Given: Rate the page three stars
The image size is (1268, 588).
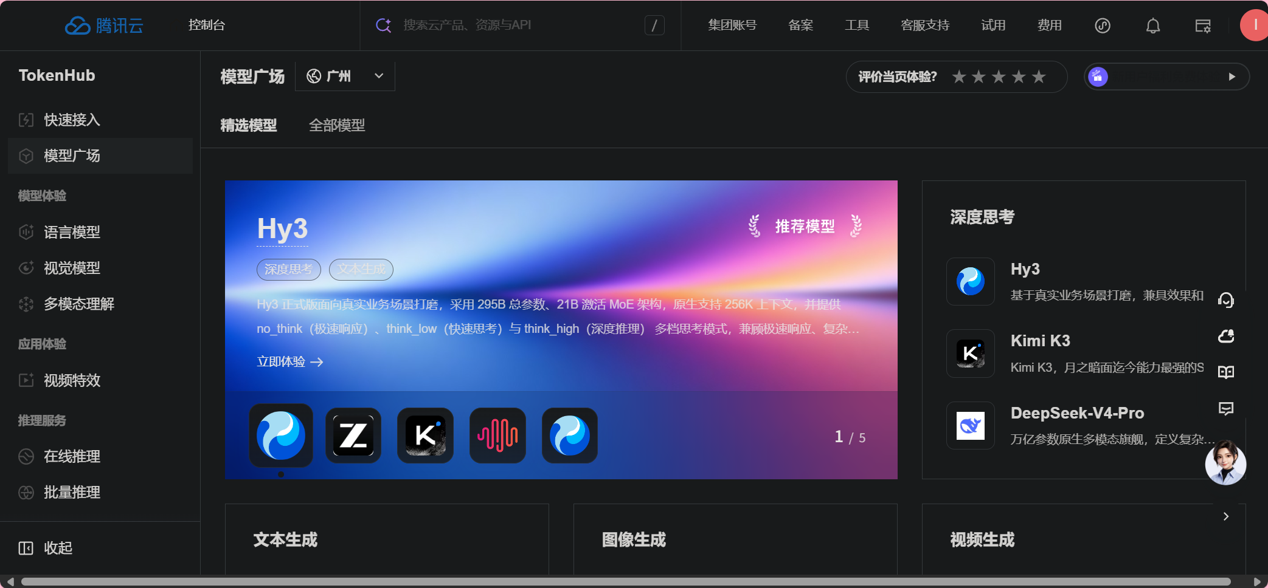Looking at the screenshot, I should point(999,77).
